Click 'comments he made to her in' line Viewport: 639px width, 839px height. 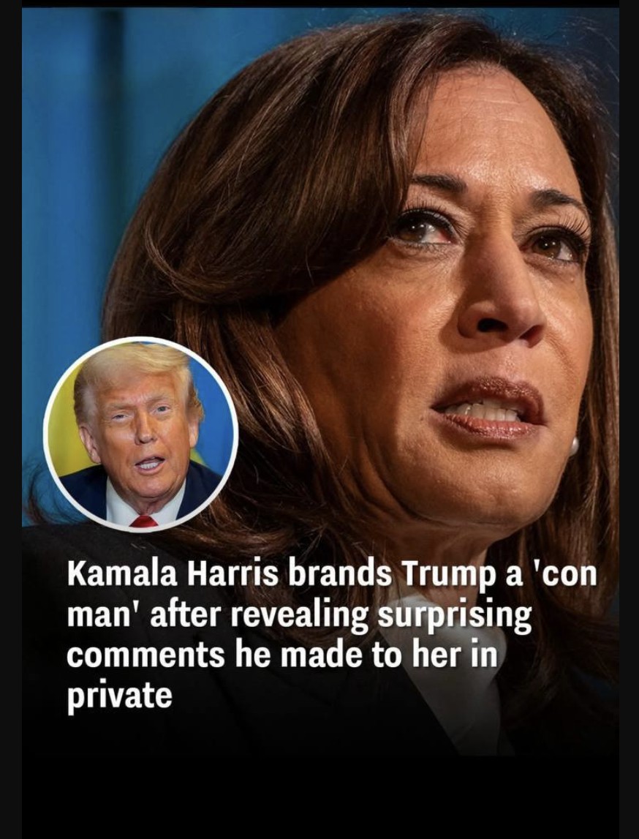point(281,655)
